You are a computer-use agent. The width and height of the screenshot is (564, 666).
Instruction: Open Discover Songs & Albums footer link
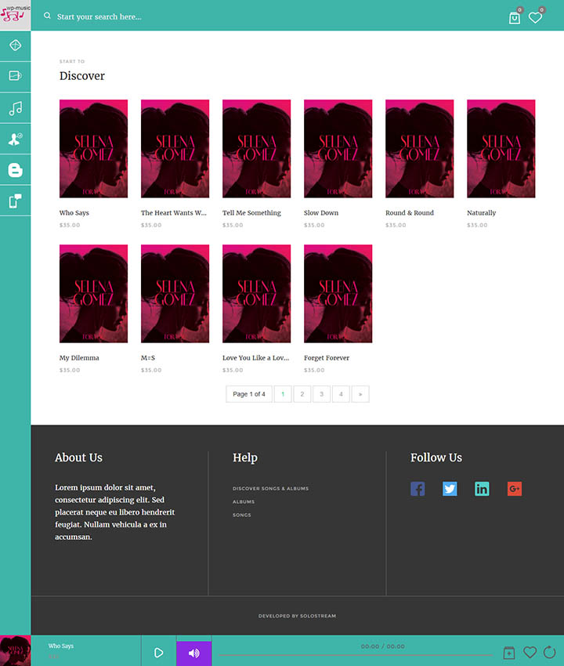270,488
